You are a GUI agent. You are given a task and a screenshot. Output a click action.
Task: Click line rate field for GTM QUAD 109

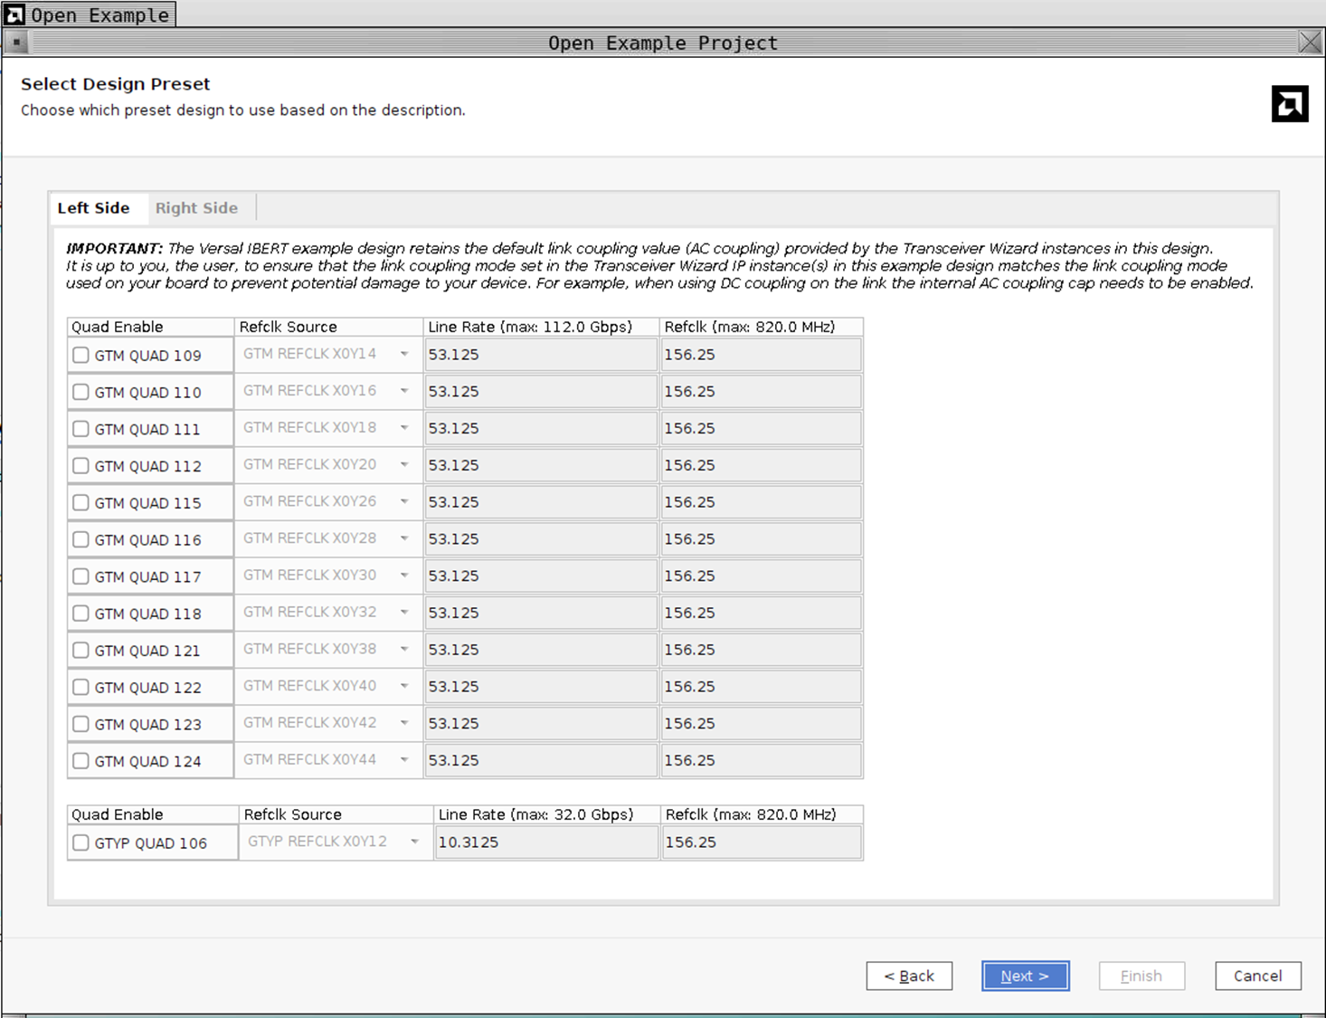(541, 355)
